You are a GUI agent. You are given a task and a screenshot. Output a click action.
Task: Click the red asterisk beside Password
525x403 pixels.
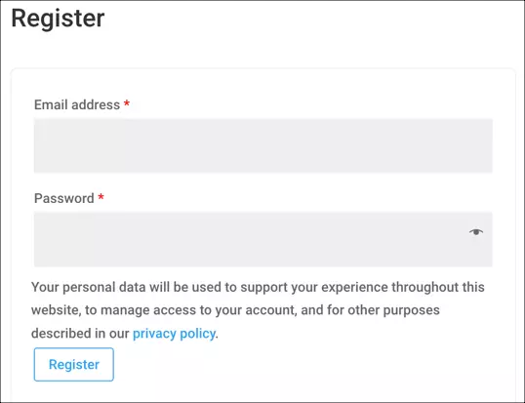[101, 196]
